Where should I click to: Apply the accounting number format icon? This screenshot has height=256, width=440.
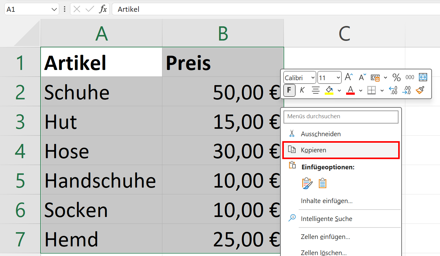coord(376,78)
